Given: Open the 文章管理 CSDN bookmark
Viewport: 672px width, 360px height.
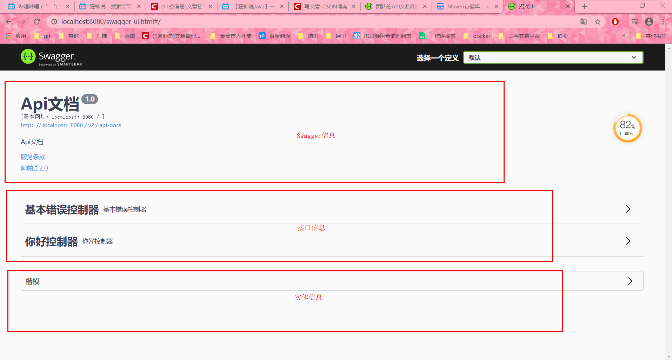Looking at the screenshot, I should pos(171,36).
